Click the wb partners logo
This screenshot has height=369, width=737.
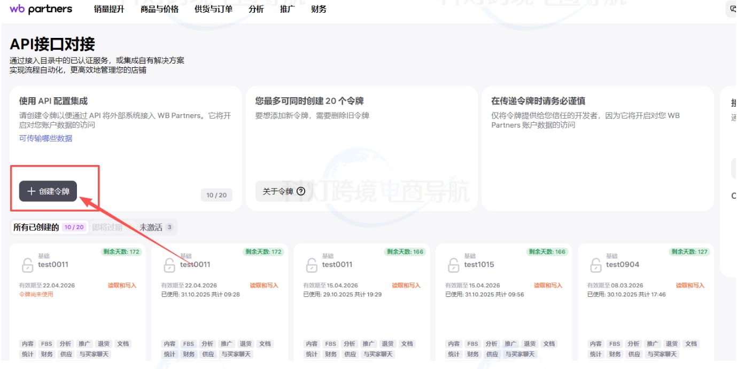[x=41, y=9]
